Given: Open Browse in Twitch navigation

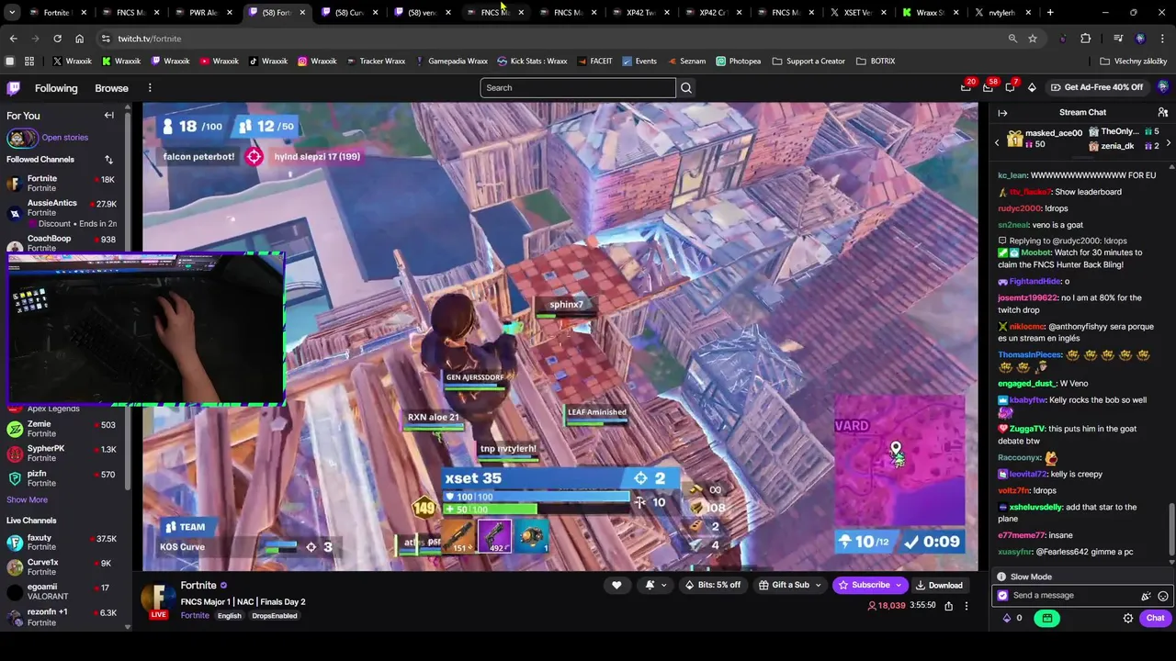Looking at the screenshot, I should 111,88.
